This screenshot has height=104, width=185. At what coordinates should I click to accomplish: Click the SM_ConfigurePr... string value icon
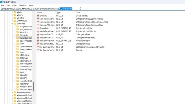click(x=38, y=47)
